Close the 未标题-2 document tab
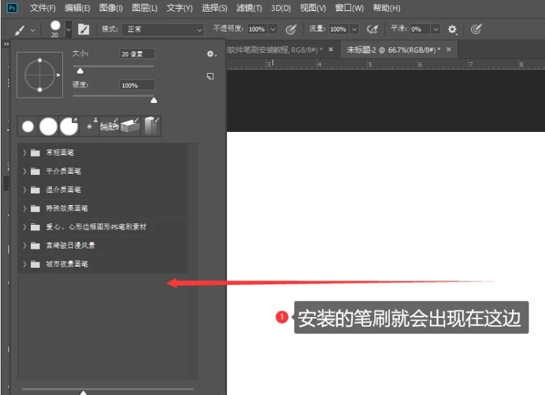The image size is (545, 395). coord(449,50)
